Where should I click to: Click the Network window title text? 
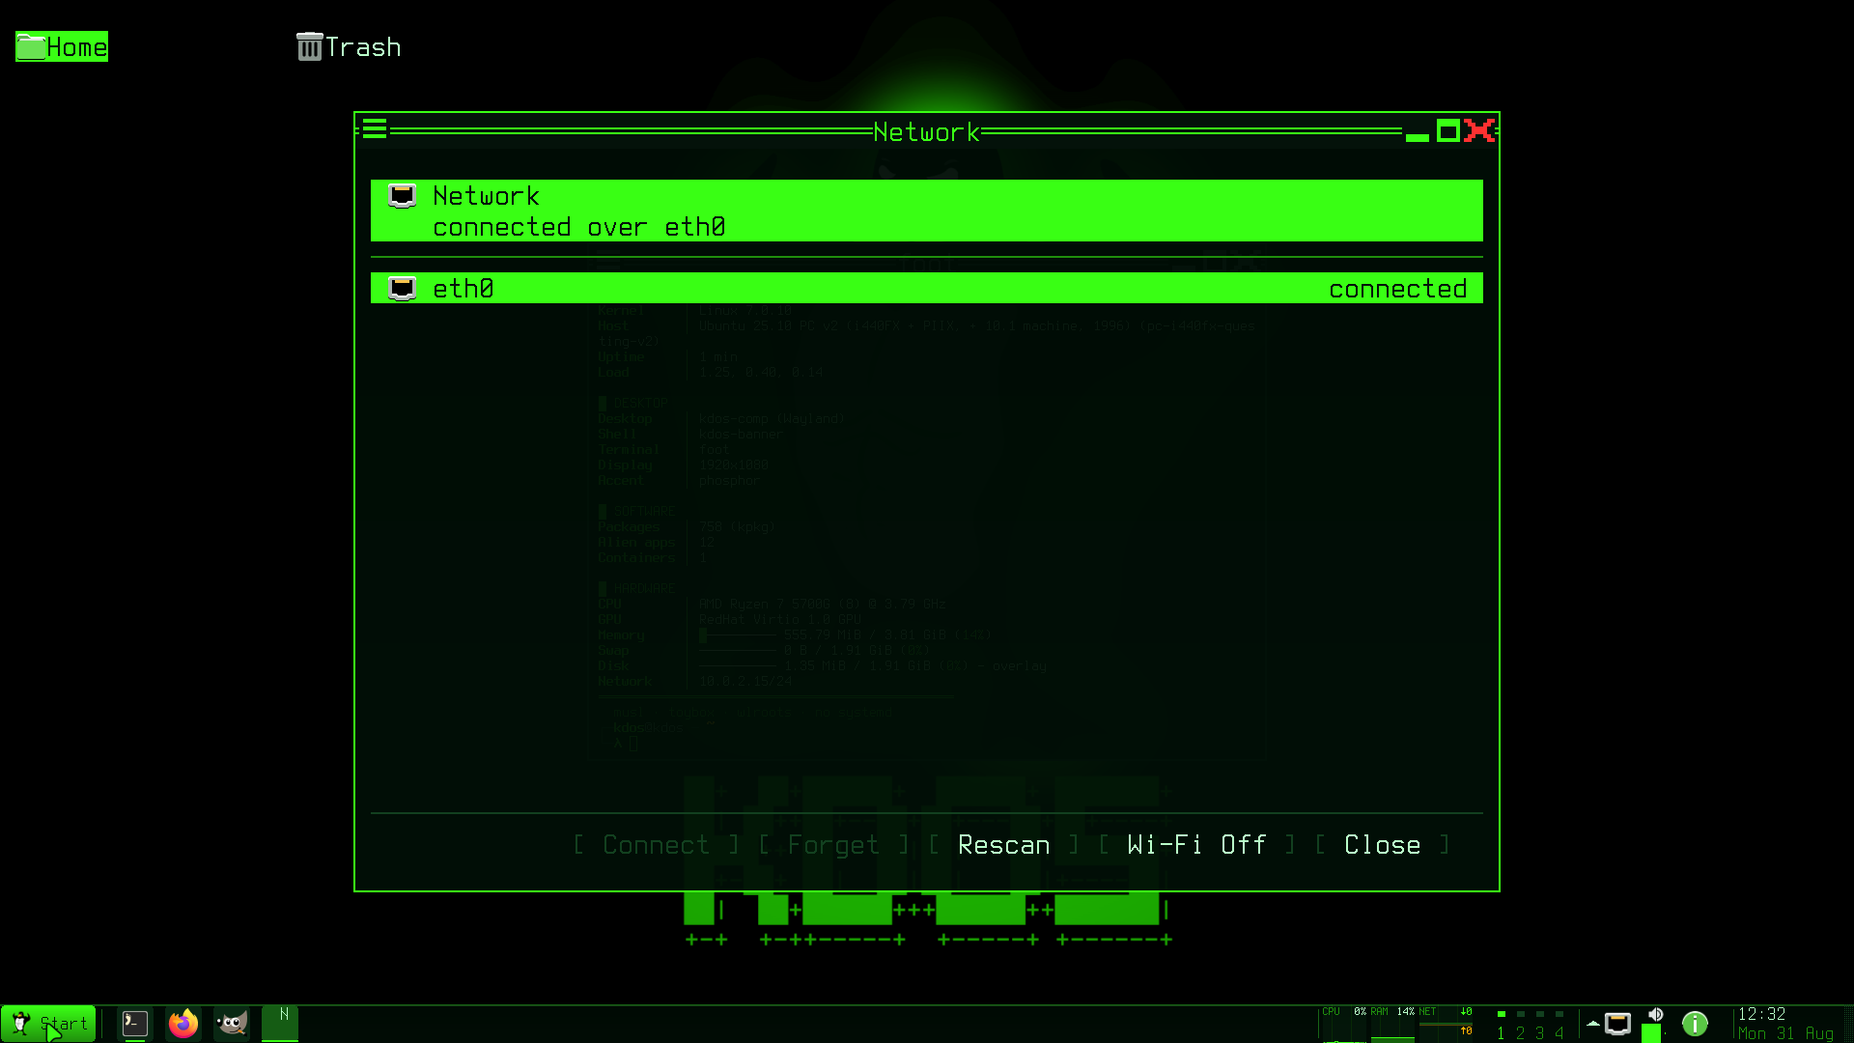[927, 132]
